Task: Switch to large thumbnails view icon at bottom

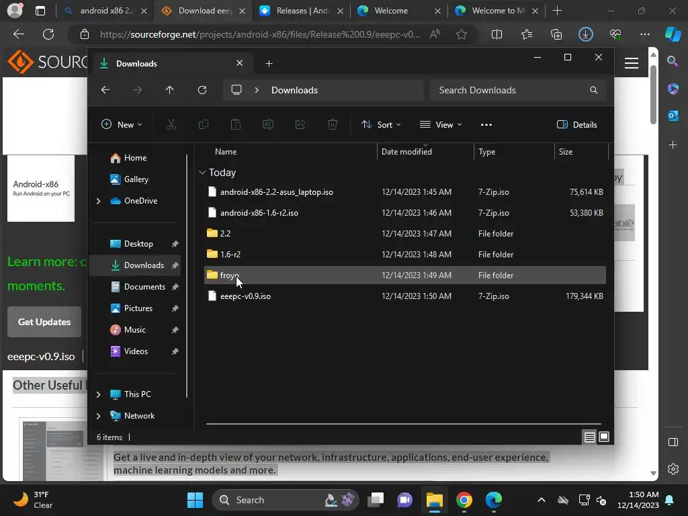Action: 604,437
